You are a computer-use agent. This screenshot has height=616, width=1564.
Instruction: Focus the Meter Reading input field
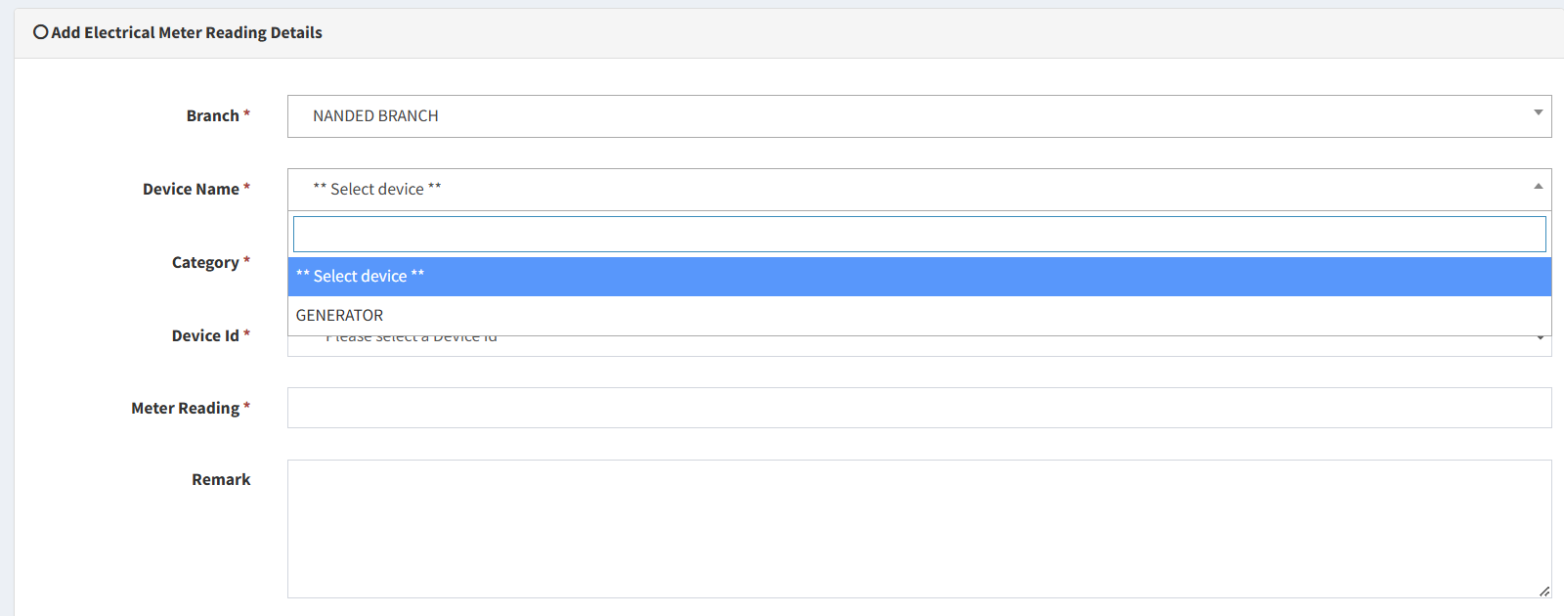point(919,408)
